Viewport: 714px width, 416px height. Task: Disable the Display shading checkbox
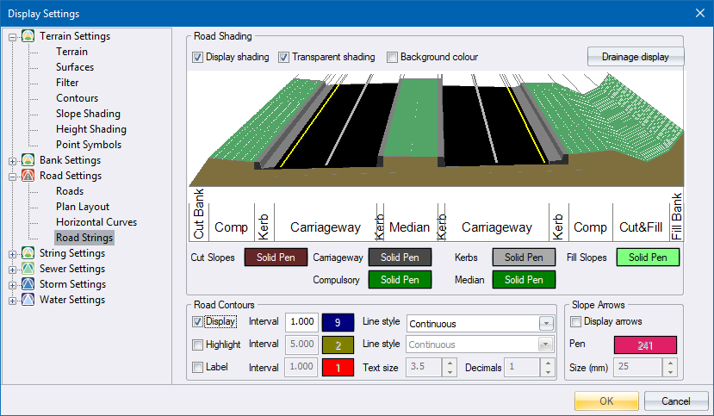[x=198, y=58]
